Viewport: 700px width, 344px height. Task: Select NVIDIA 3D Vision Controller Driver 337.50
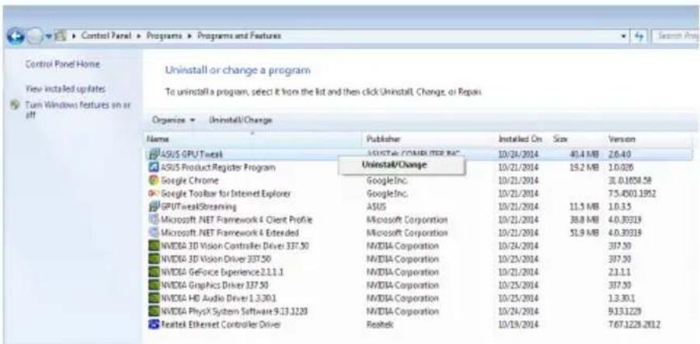pyautogui.click(x=235, y=246)
